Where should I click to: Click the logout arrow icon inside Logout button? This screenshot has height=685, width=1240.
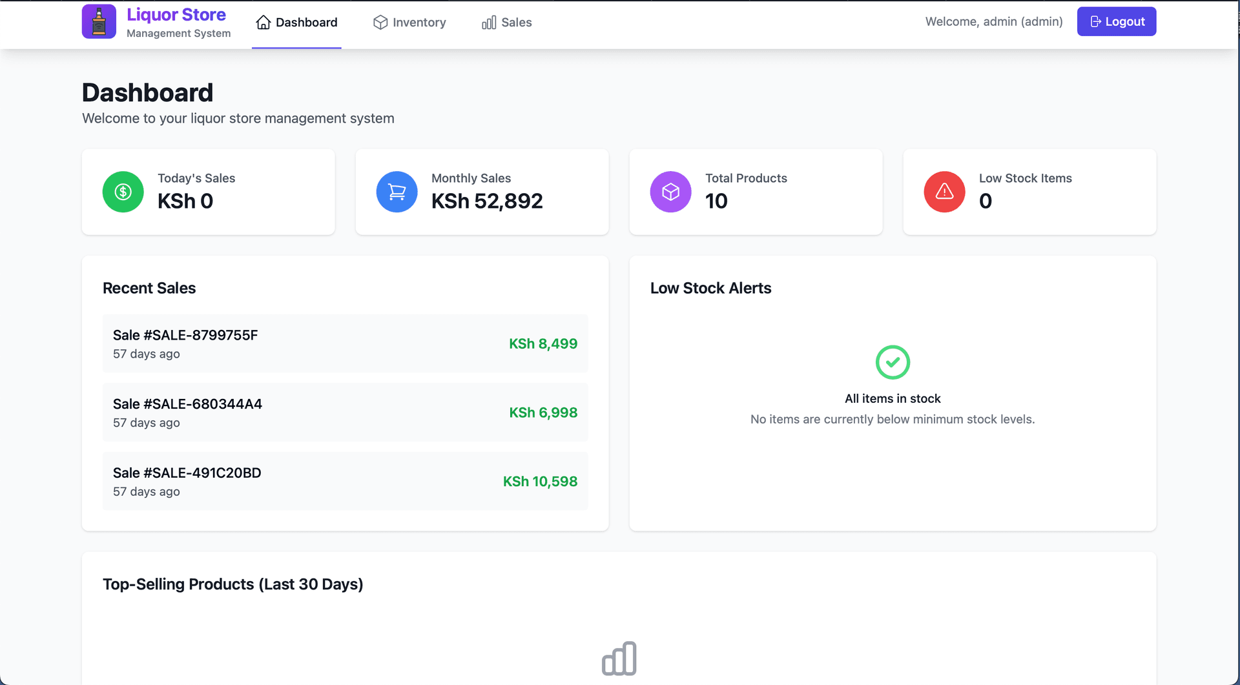pos(1096,21)
